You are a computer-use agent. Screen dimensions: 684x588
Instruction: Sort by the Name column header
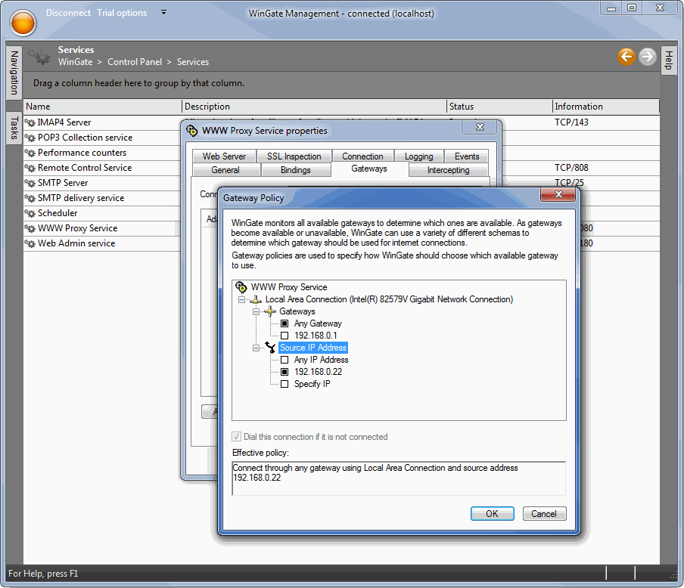point(102,107)
